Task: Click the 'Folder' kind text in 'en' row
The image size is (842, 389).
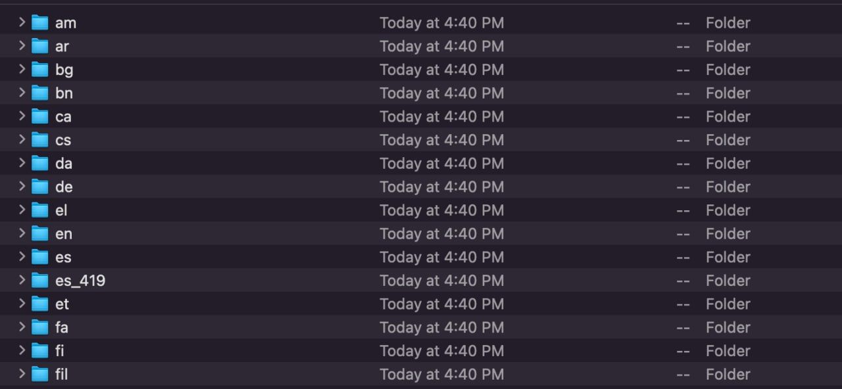Action: click(728, 234)
